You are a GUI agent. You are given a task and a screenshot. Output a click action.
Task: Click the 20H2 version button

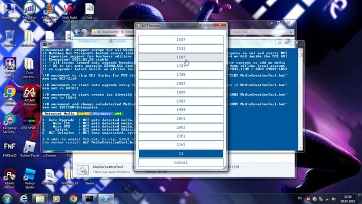(181, 127)
